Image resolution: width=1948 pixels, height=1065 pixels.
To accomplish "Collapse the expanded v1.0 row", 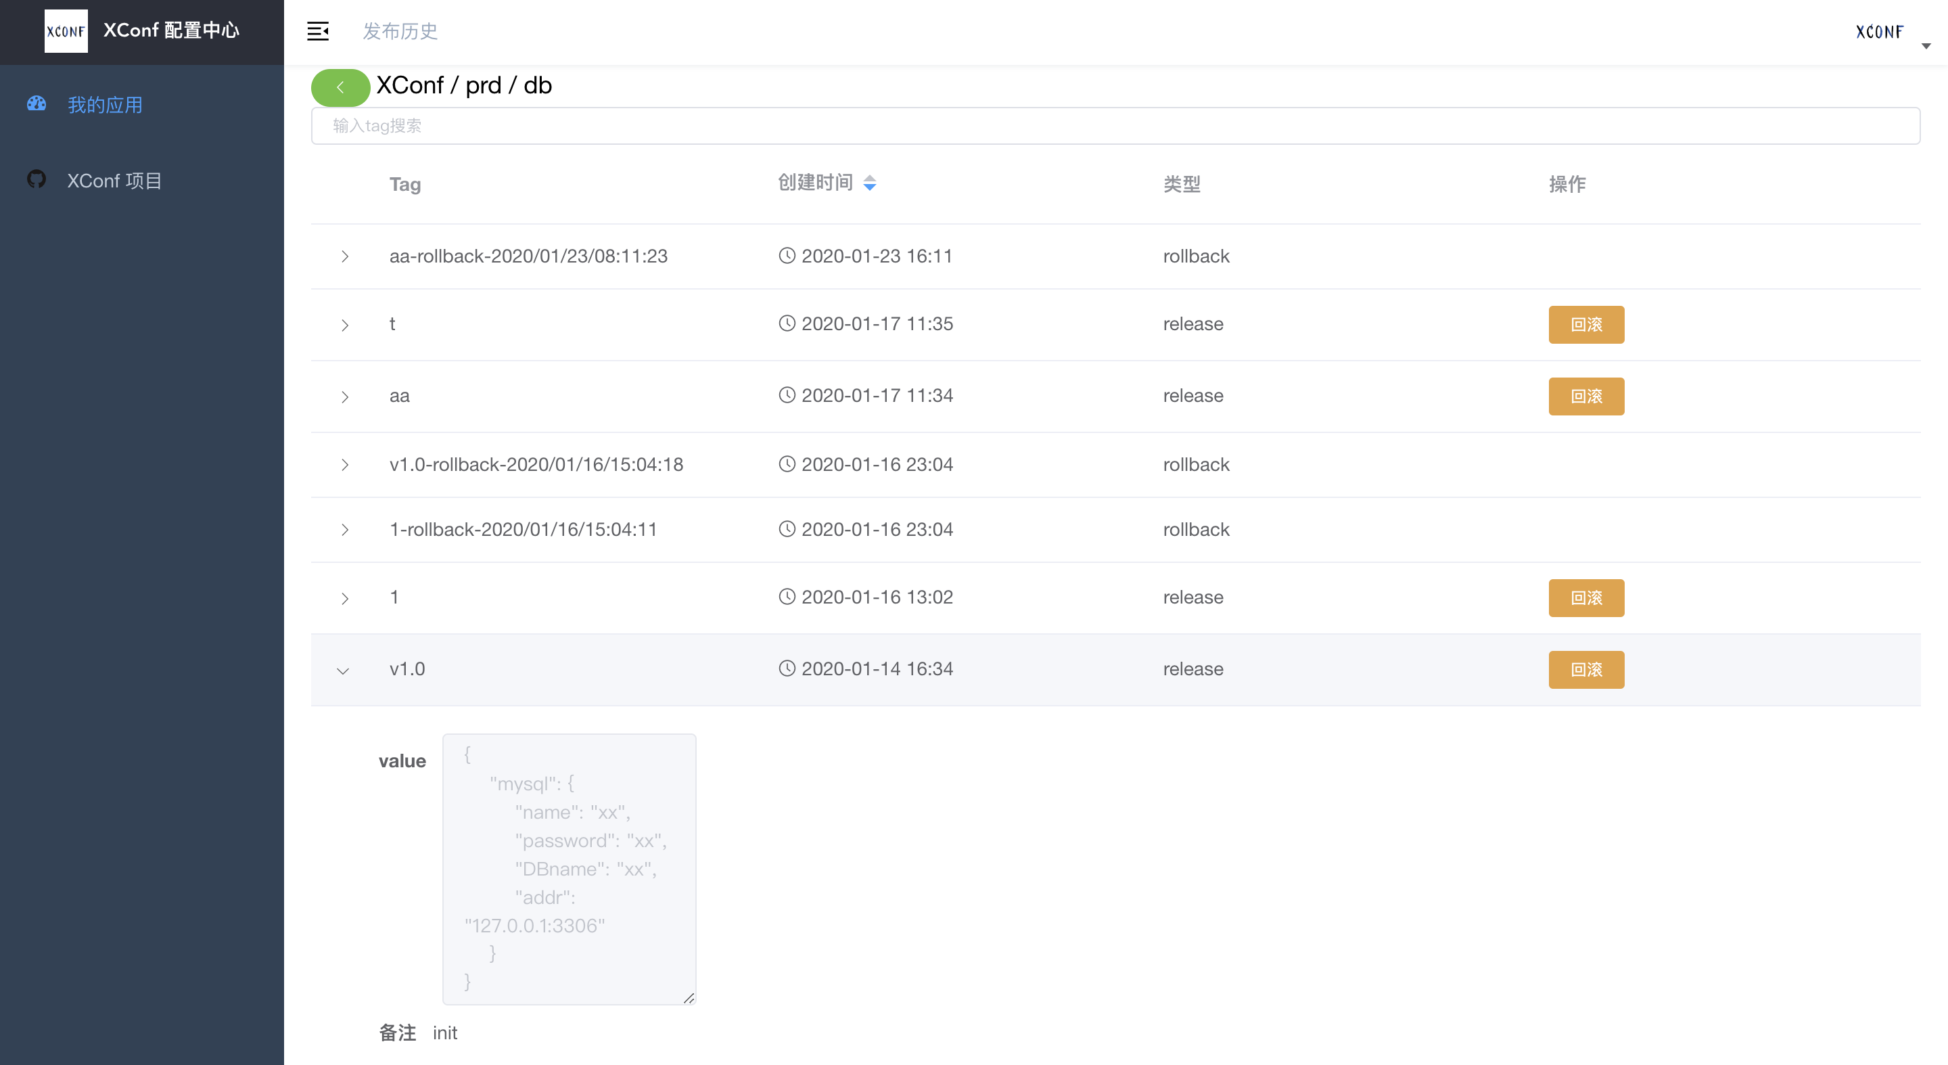I will pyautogui.click(x=344, y=671).
